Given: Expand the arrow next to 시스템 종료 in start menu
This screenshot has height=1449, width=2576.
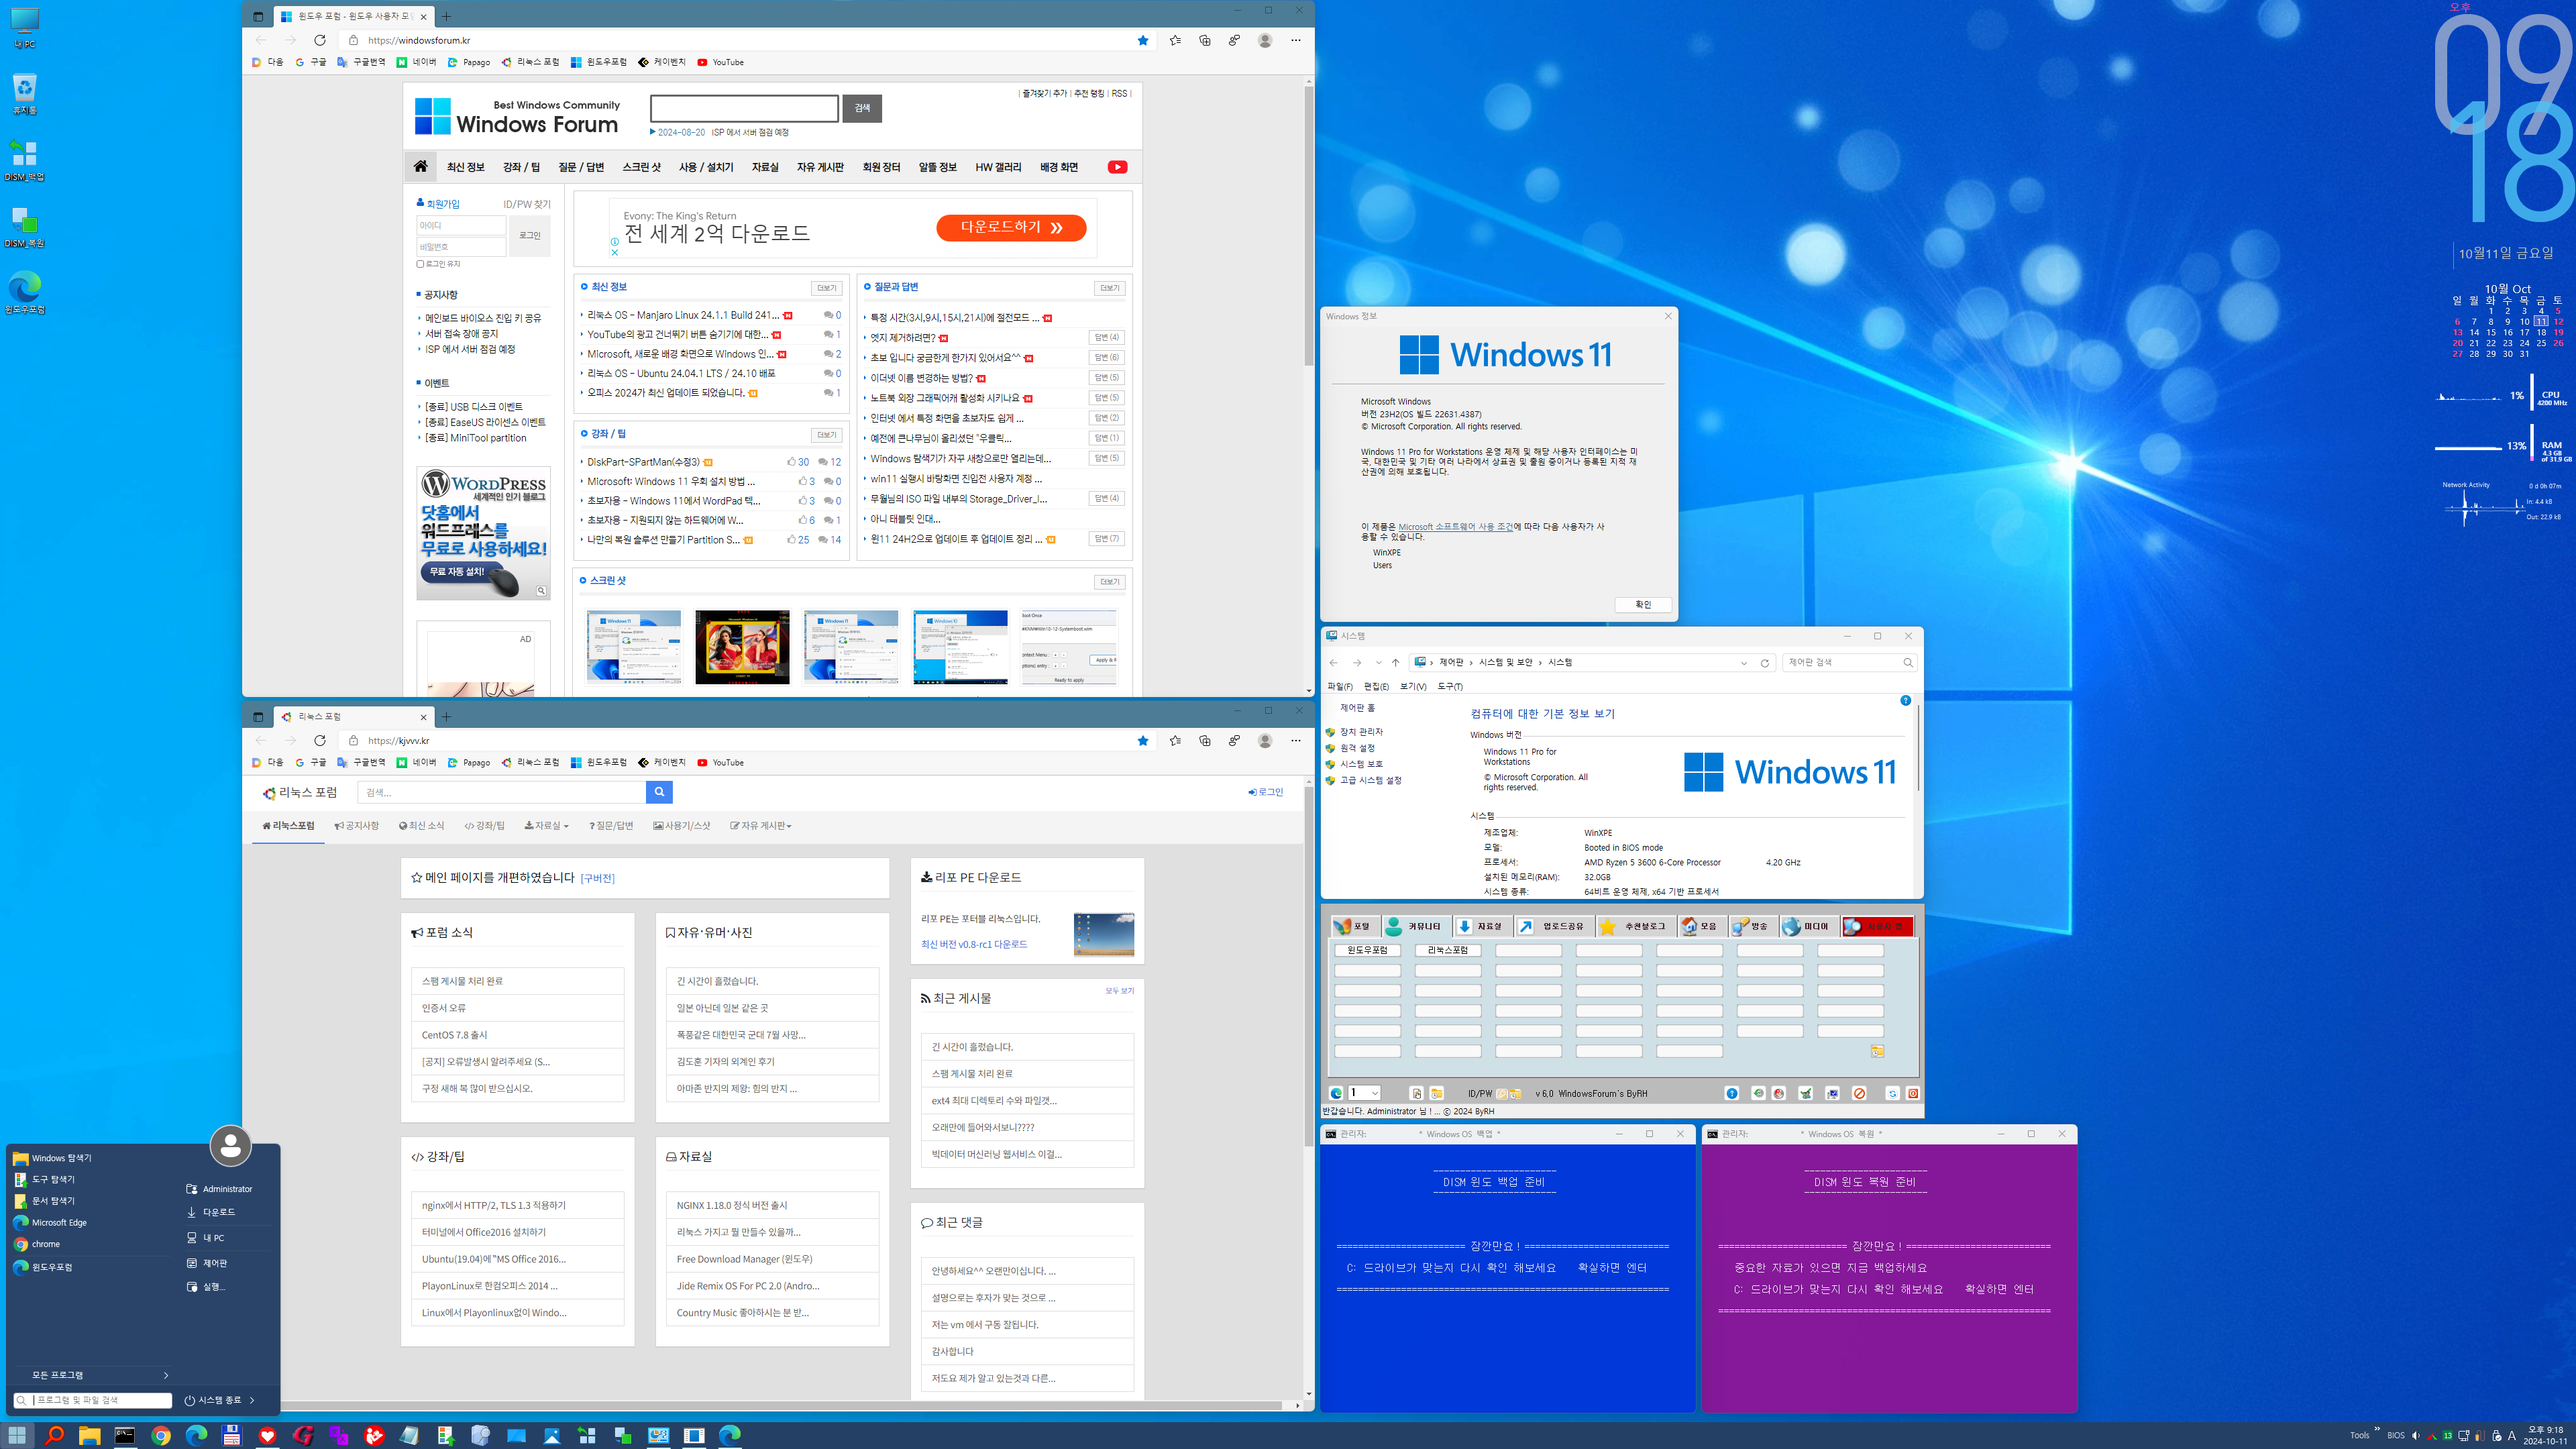Looking at the screenshot, I should point(252,1400).
